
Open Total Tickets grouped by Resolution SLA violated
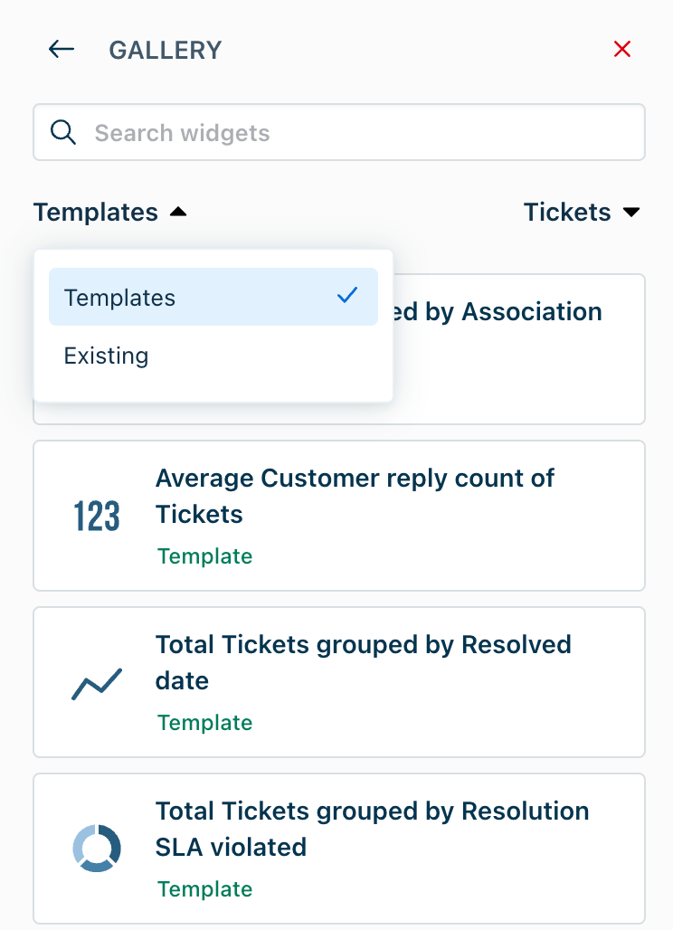click(372, 829)
